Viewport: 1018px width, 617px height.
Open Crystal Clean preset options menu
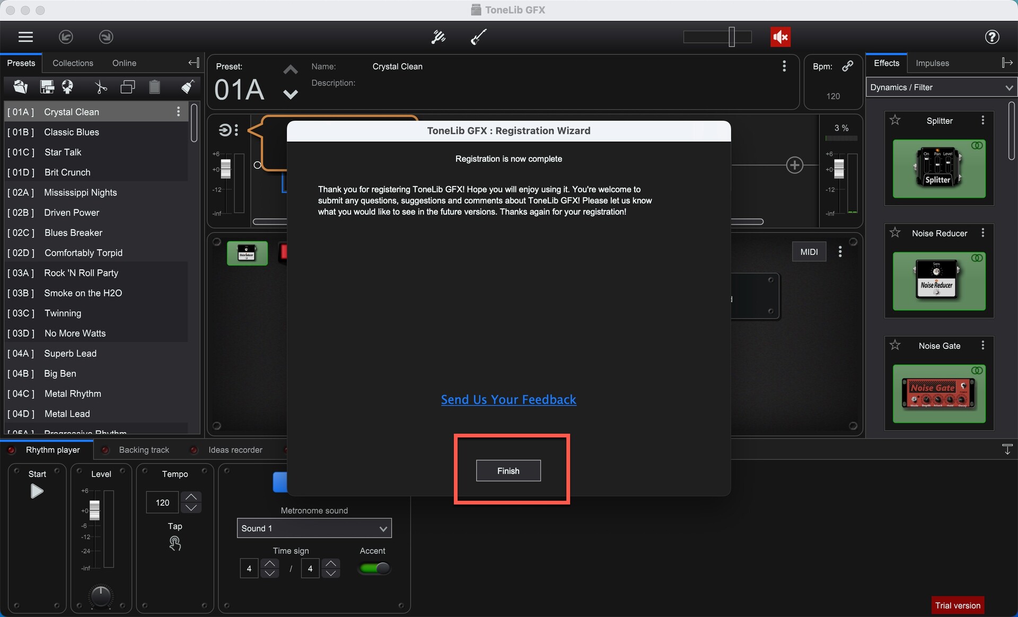178,111
